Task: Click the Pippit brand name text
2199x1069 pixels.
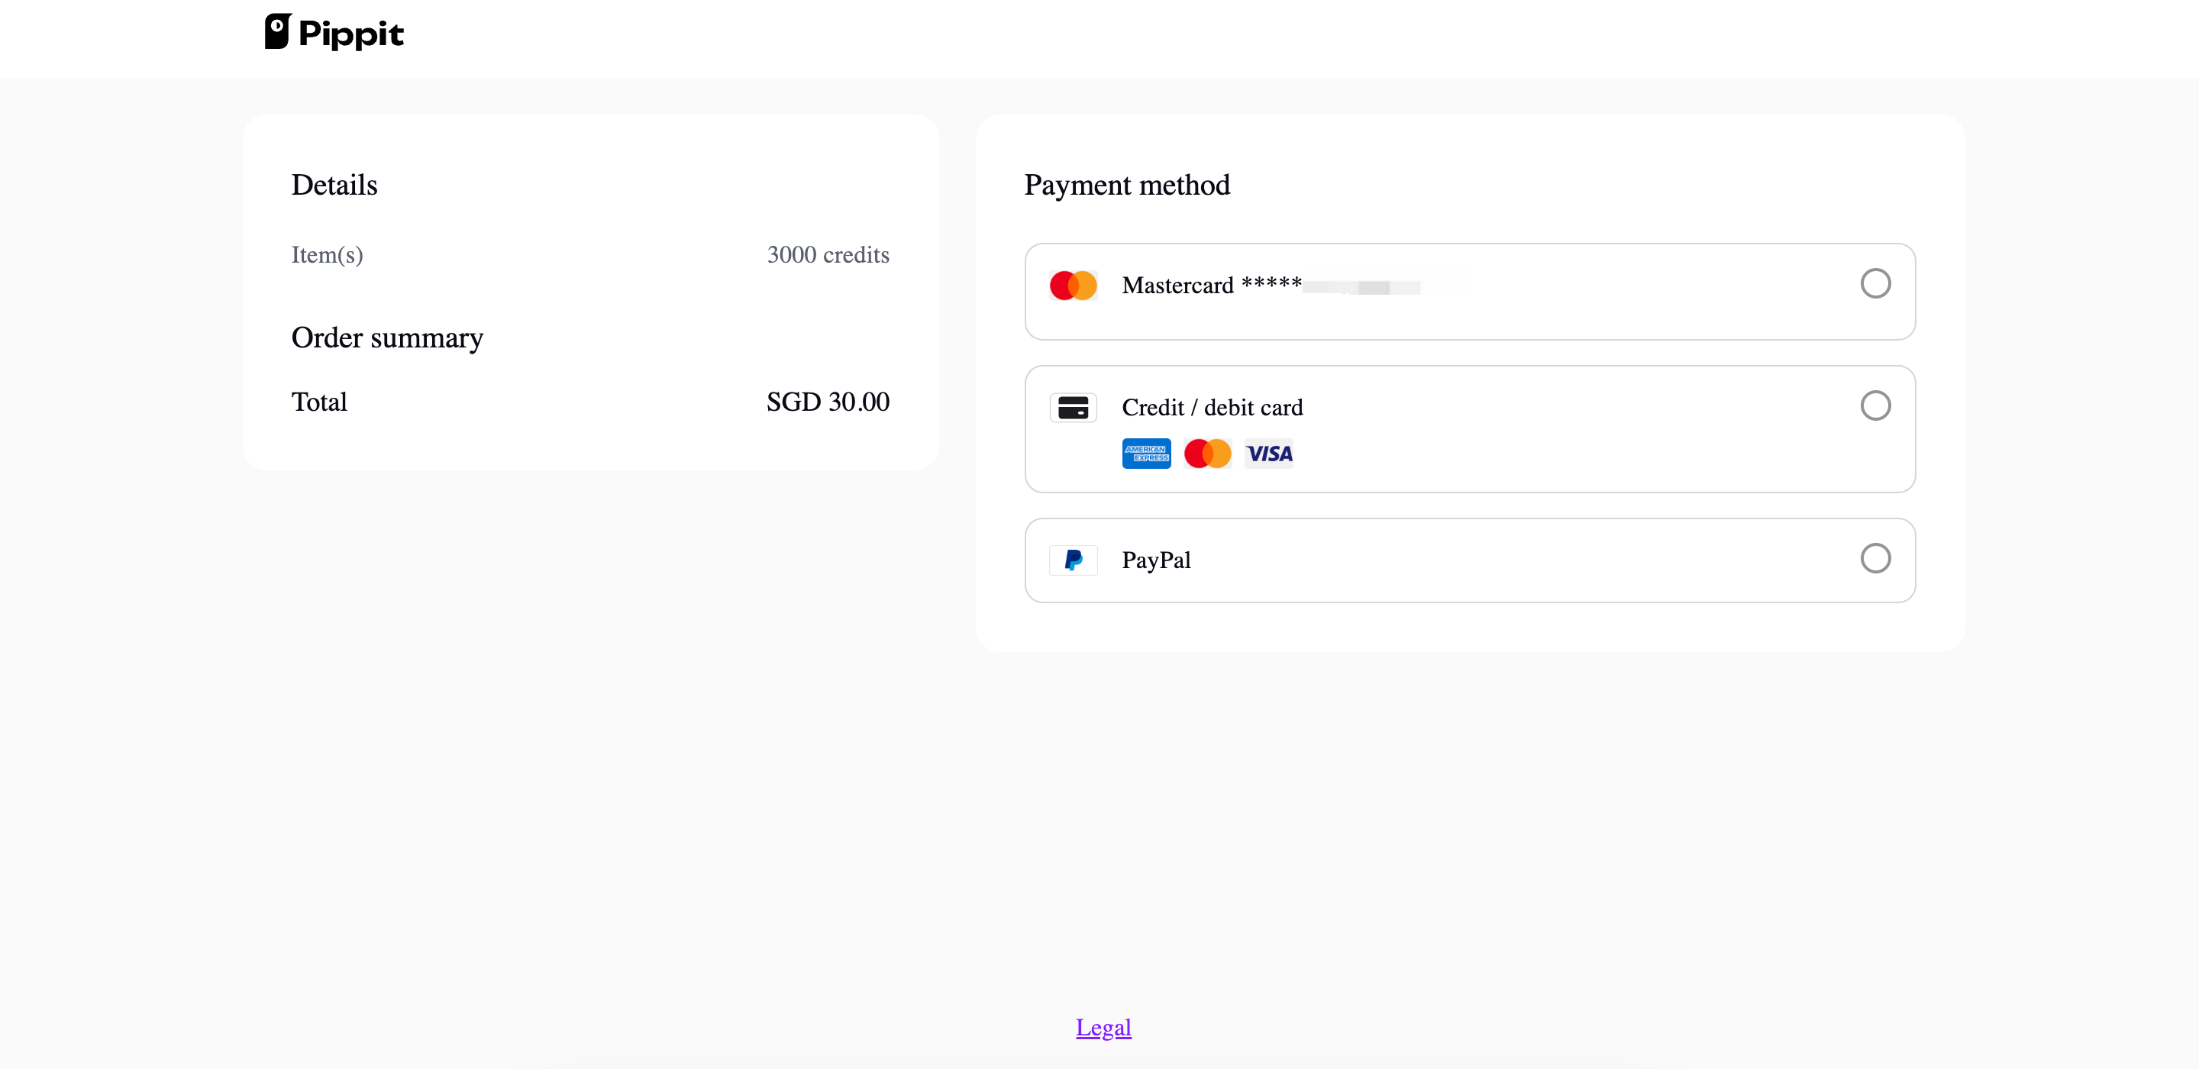Action: (x=351, y=34)
